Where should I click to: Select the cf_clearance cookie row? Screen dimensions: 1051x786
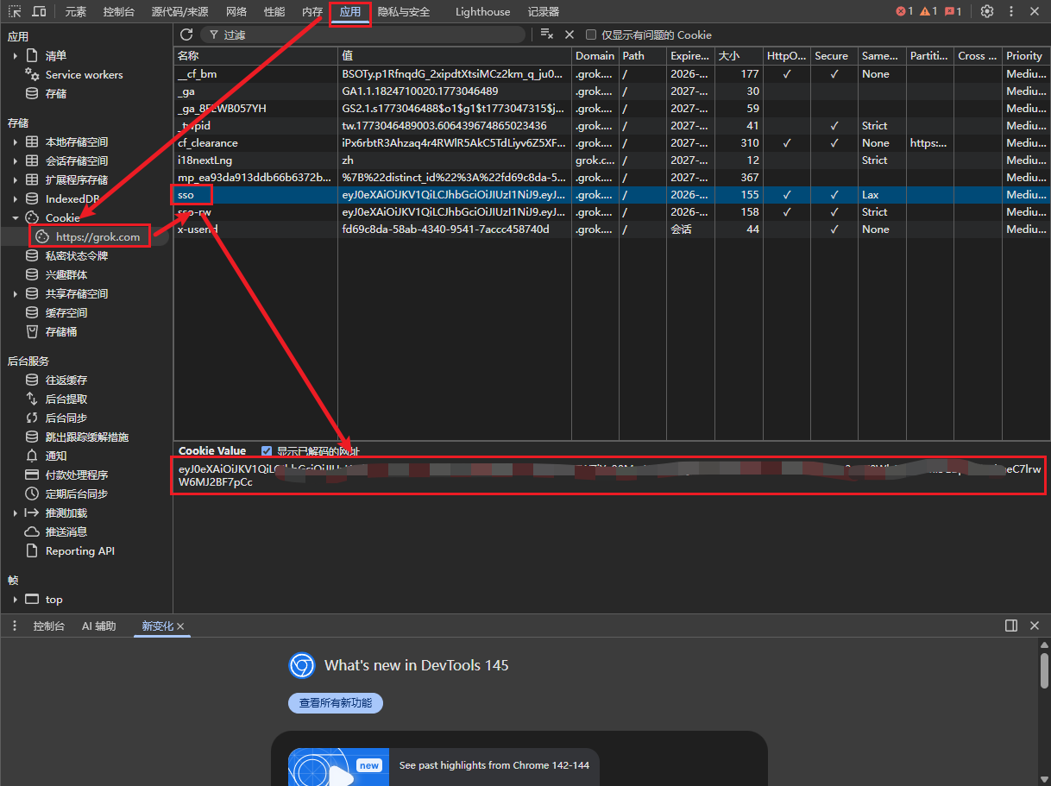coord(612,143)
